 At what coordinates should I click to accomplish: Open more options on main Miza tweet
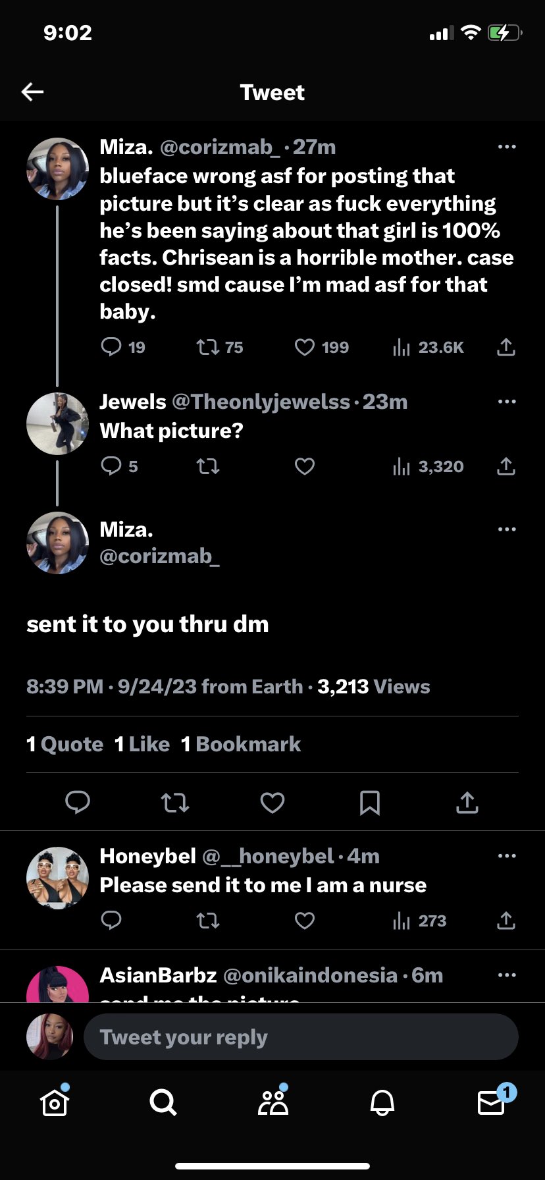[x=506, y=529]
